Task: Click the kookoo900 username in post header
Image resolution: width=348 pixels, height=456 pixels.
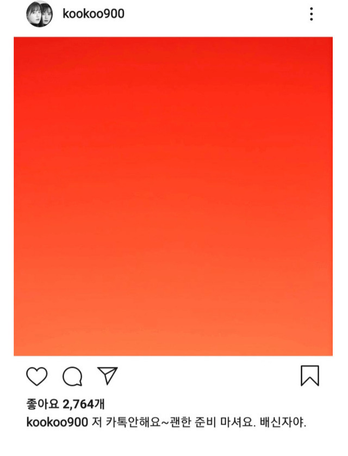Action: pos(94,14)
